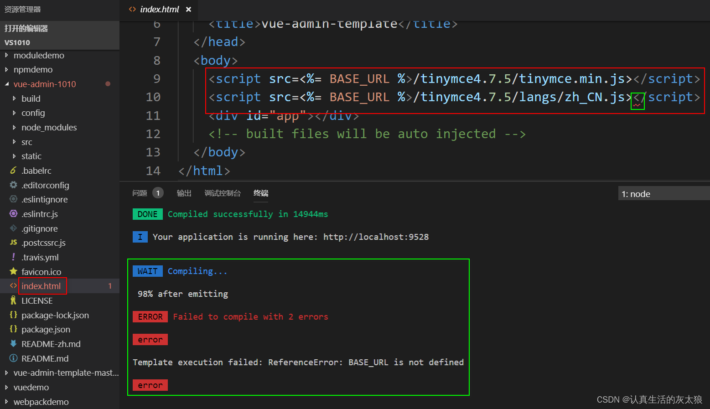Click the .eslintignore file icon

click(x=13, y=199)
